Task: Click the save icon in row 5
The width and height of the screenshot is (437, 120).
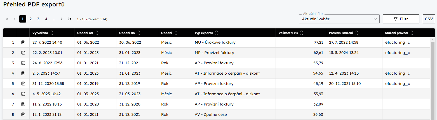Action: pos(23,84)
